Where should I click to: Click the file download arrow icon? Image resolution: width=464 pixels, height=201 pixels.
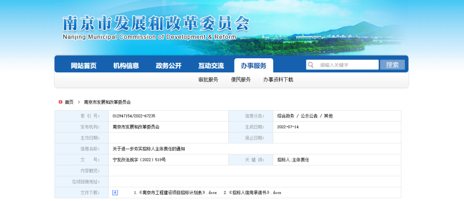click(115, 193)
